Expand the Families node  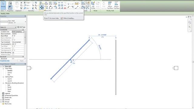pos(1,100)
